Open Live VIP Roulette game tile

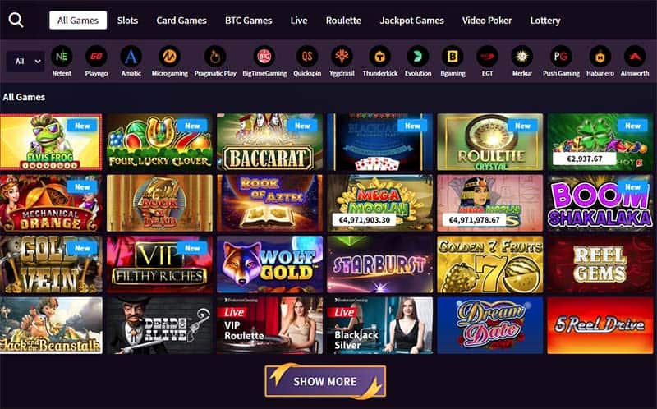coord(270,325)
